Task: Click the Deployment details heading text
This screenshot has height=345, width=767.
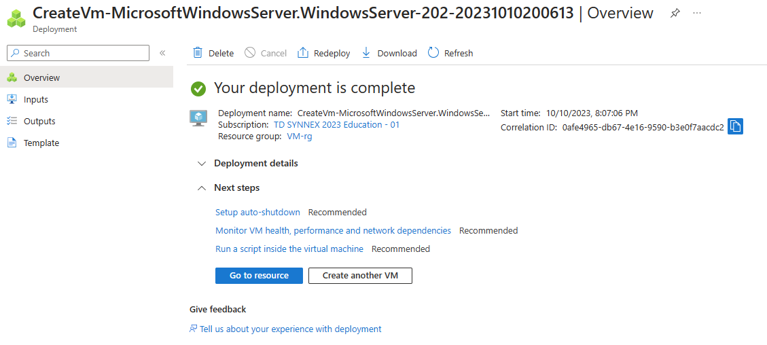Action: [256, 163]
